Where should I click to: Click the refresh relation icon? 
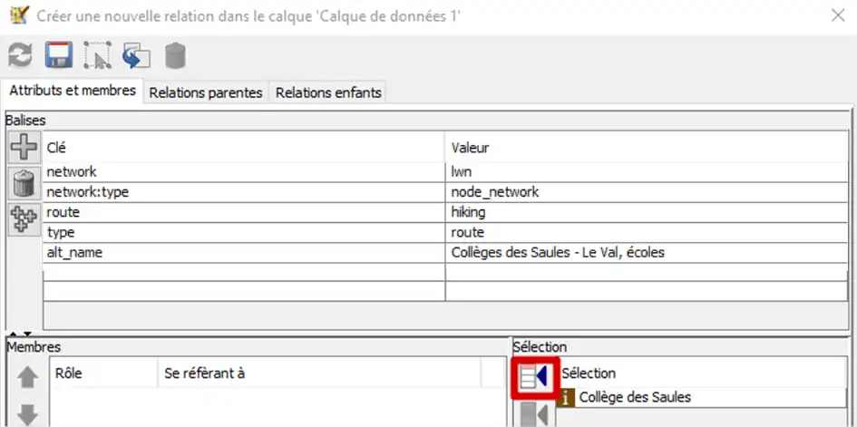(x=20, y=56)
